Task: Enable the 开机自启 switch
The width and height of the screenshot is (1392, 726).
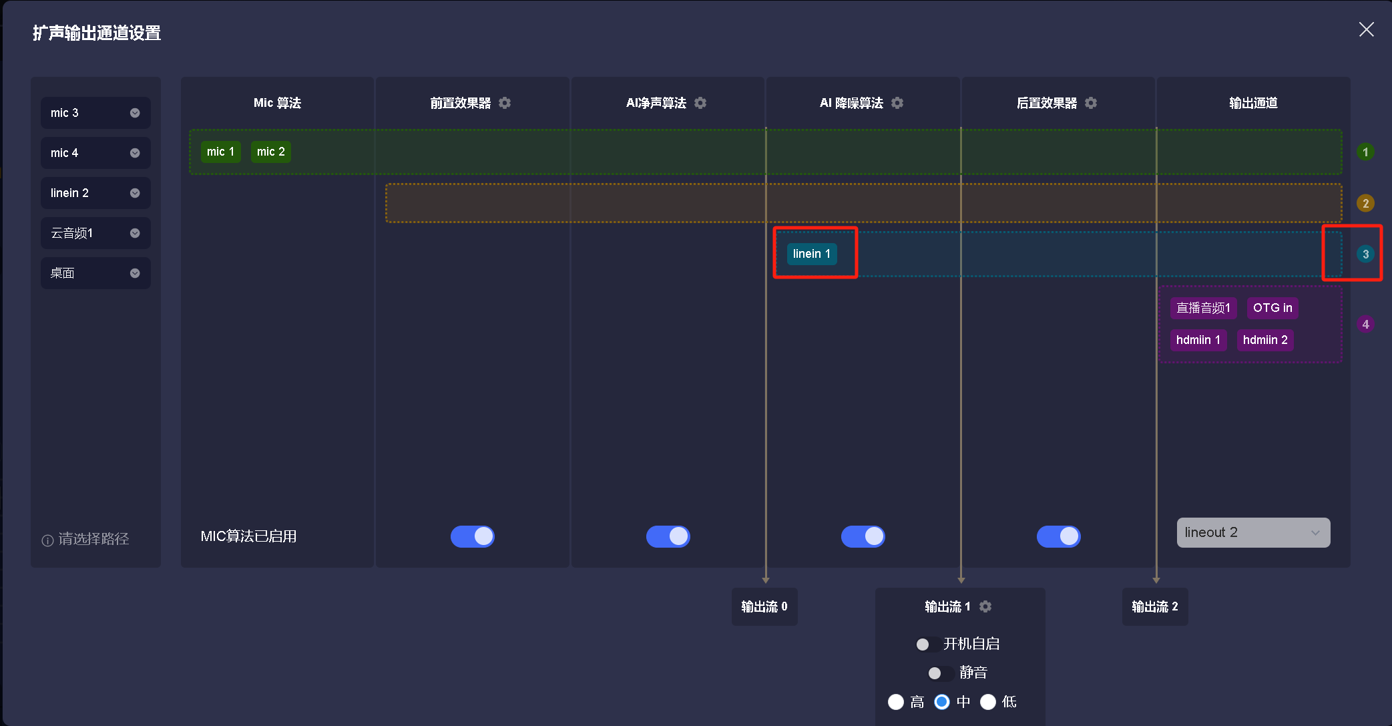Action: (x=928, y=645)
